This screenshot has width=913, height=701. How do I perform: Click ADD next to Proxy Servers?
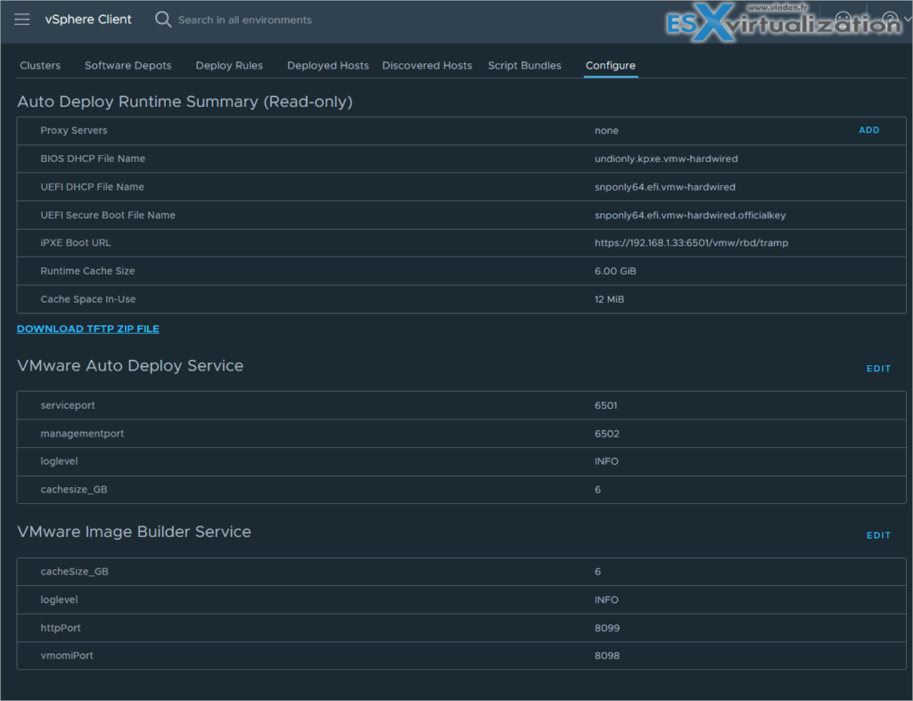point(868,129)
